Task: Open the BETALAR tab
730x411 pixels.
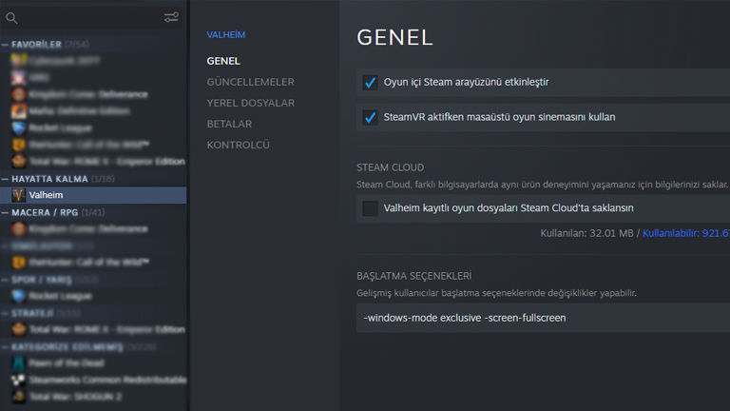Action: point(229,124)
